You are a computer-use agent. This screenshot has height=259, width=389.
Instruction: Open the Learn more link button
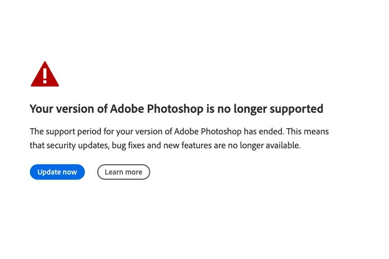click(x=123, y=172)
